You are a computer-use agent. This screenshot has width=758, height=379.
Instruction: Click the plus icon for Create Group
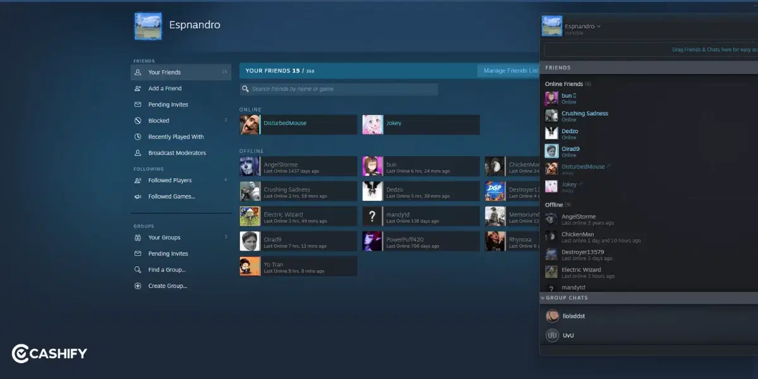click(x=138, y=286)
